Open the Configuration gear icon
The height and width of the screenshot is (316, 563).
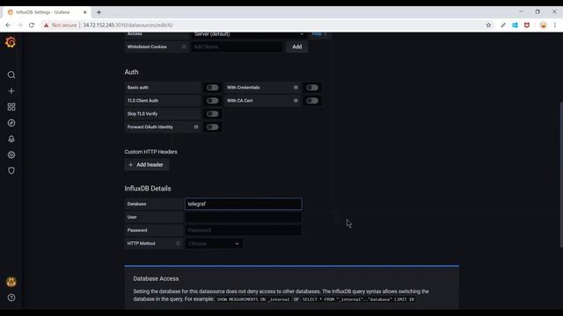pos(11,154)
